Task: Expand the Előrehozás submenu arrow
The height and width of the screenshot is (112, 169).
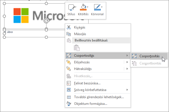Action: 127,62
